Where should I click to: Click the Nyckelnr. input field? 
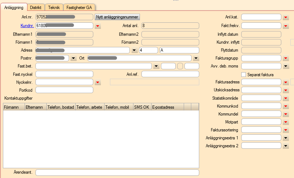[x=64, y=82]
